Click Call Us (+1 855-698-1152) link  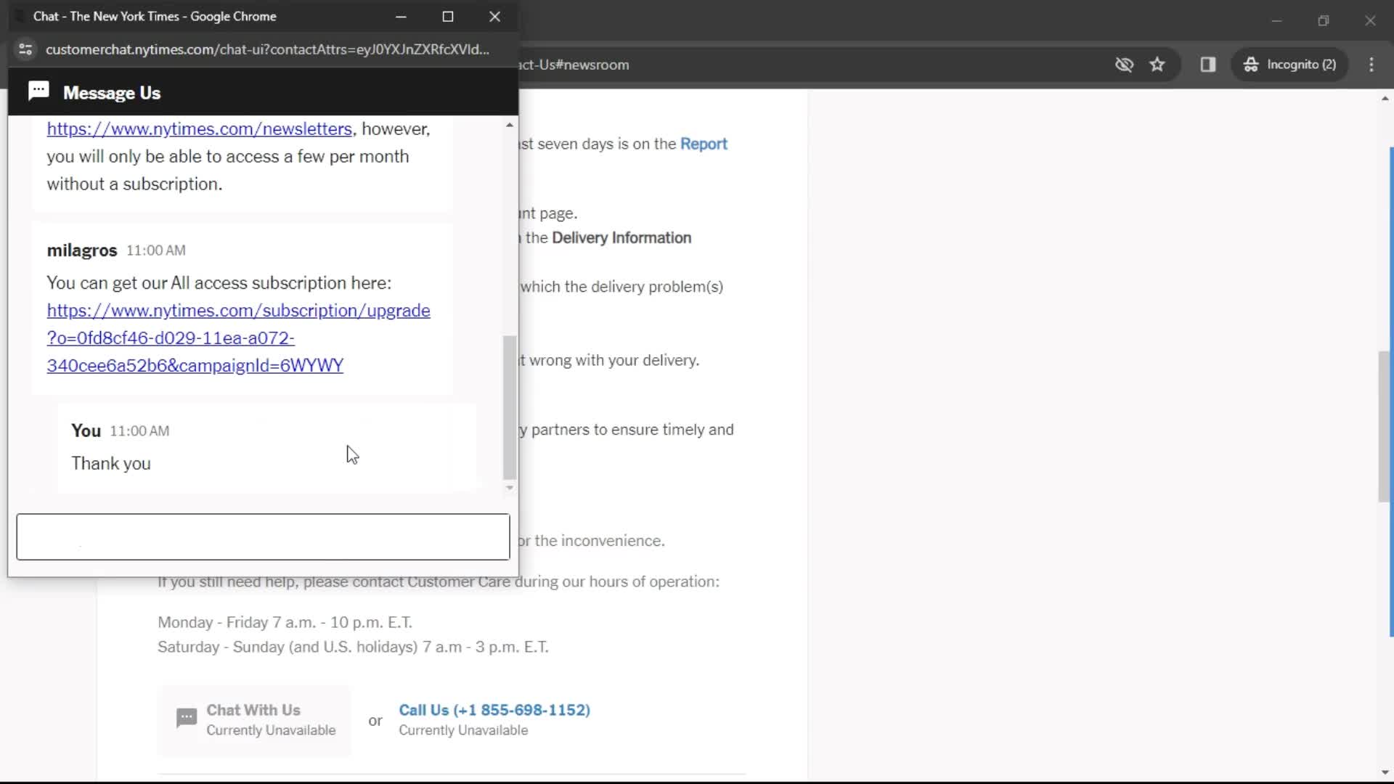[x=494, y=710]
